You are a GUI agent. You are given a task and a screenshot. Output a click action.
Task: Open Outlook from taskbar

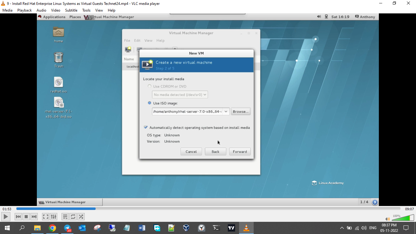point(82,228)
